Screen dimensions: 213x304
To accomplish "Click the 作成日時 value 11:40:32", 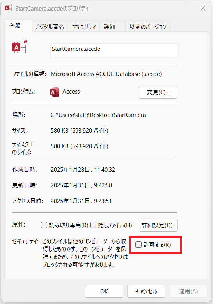I will (83, 170).
